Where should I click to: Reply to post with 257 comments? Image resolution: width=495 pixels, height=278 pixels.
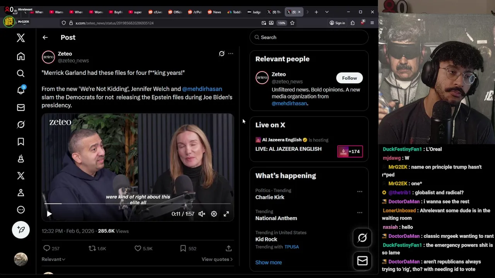[x=51, y=248]
